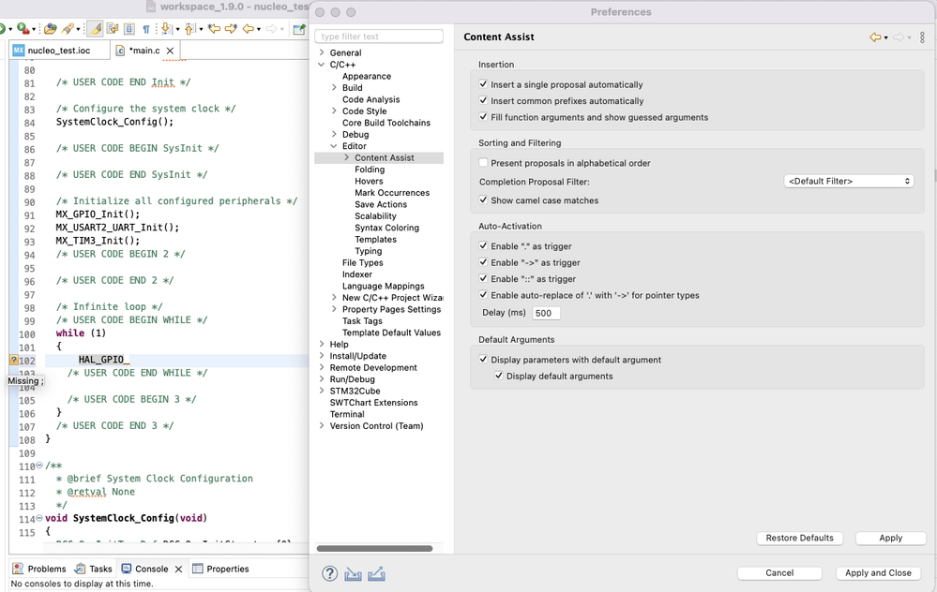Click the Run launch icon in toolbar
This screenshot has height=592, width=937.
[x=2, y=28]
